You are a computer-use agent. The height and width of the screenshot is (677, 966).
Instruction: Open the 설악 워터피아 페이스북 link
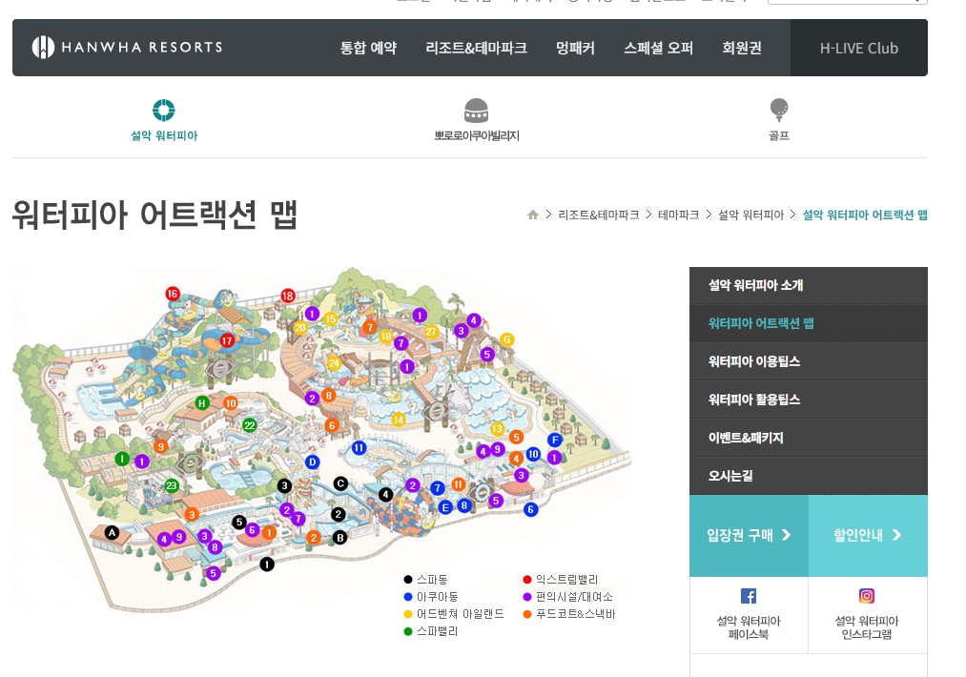[x=749, y=627]
